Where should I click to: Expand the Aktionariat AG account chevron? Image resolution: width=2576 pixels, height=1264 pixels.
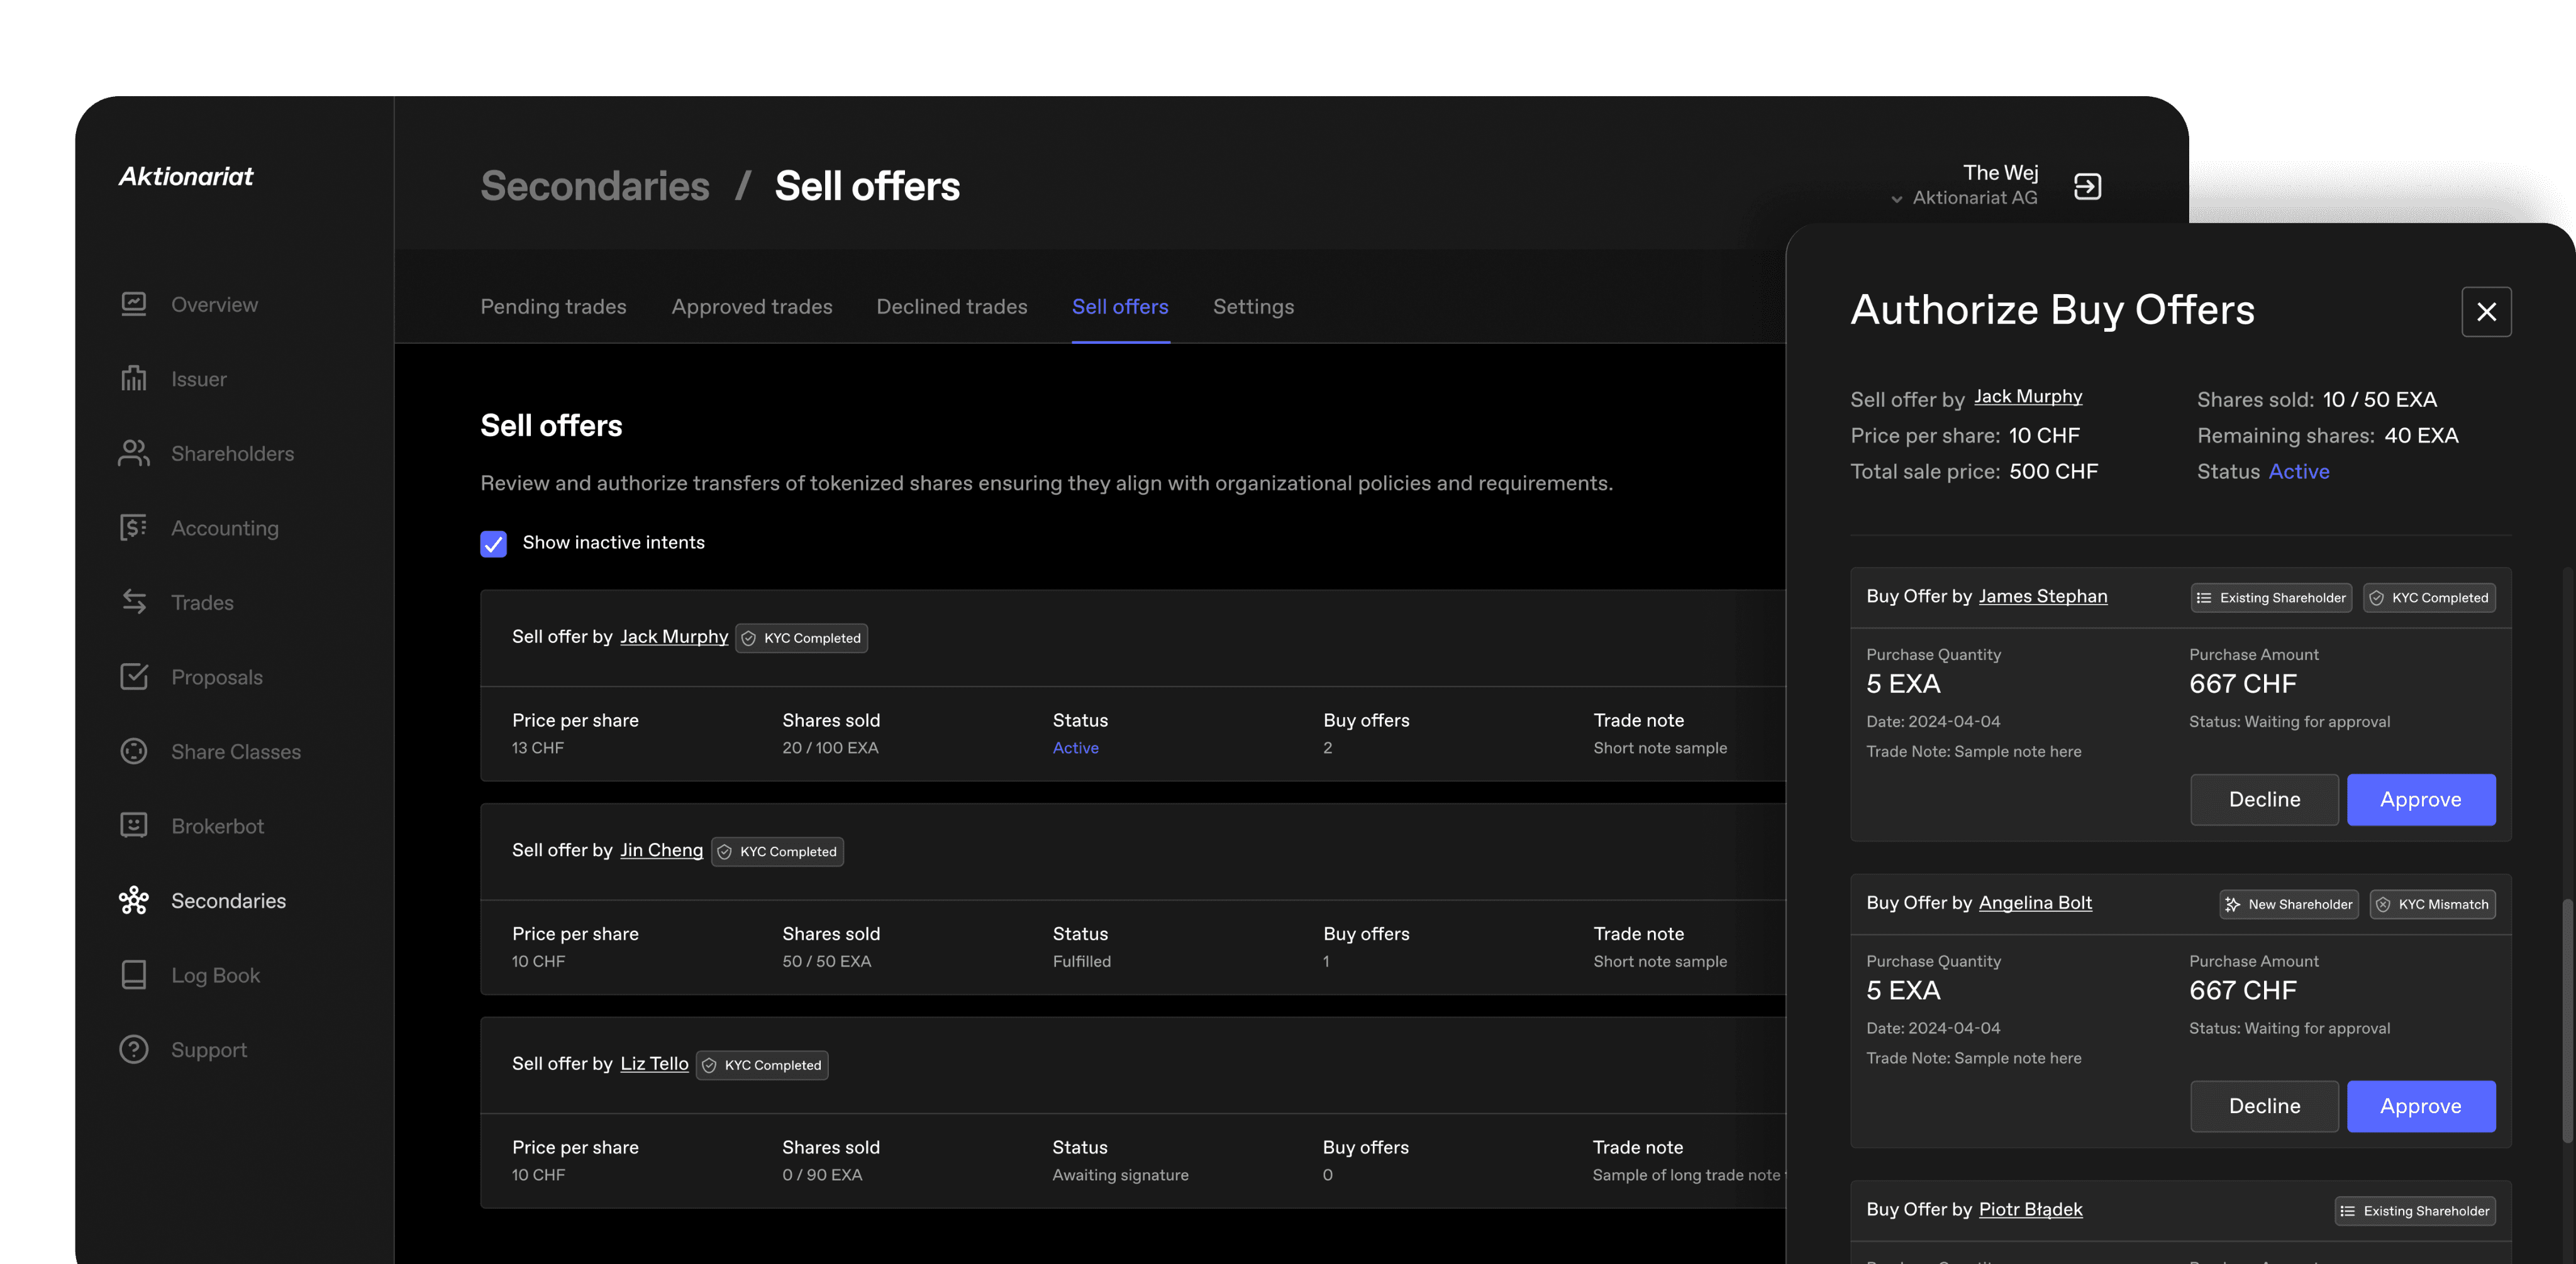coord(1896,199)
